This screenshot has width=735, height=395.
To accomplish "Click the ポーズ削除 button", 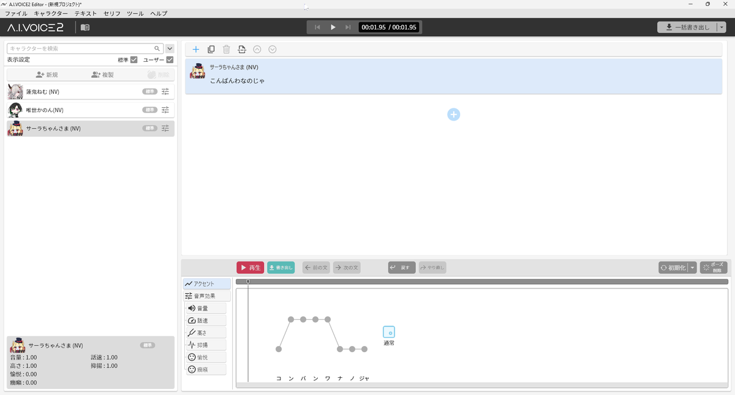I will tap(714, 268).
